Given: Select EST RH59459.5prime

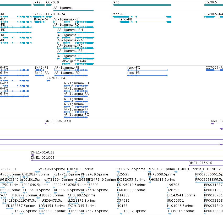Looking at the screenshot, I should 94,174.
